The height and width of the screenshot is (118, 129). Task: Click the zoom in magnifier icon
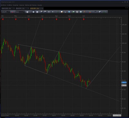(x=42, y=12)
